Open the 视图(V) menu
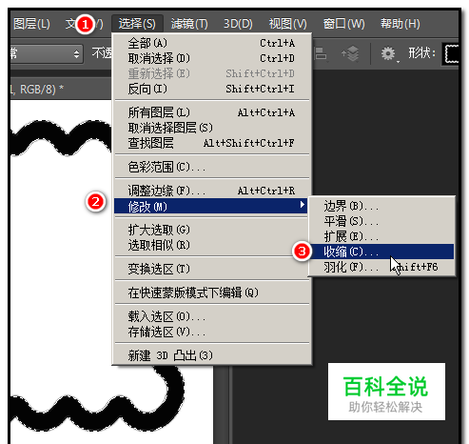The image size is (469, 444). point(287,24)
